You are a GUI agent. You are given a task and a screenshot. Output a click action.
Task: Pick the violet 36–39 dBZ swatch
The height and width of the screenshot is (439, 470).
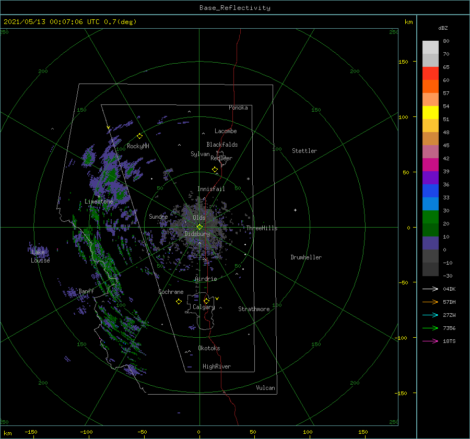[x=430, y=178]
